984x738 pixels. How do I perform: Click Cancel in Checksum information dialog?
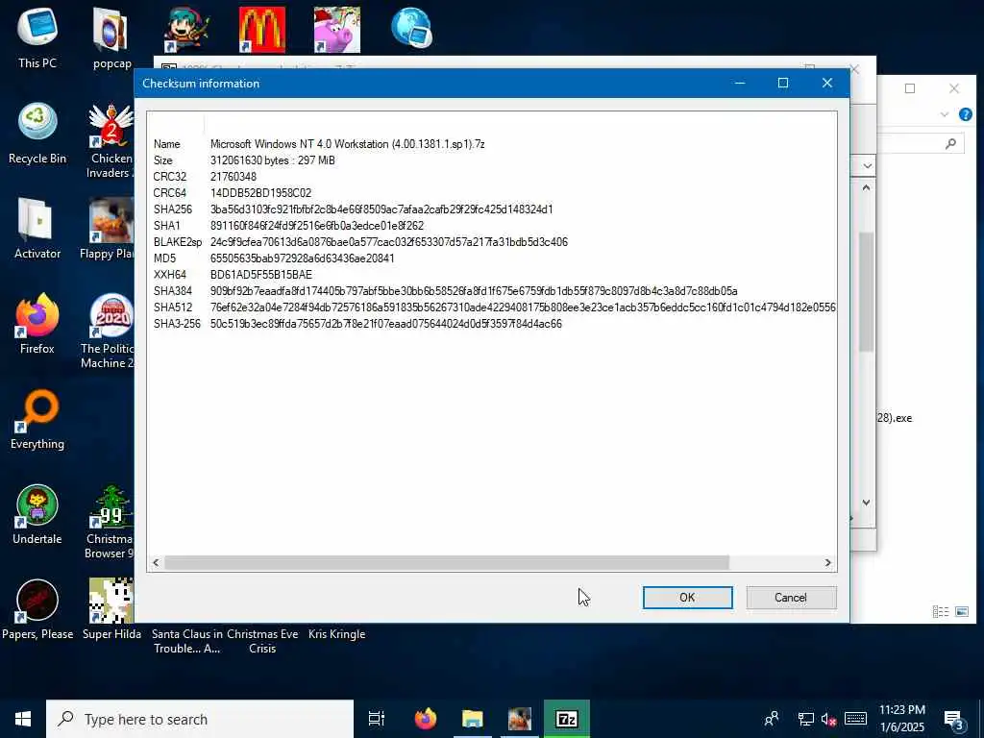[x=791, y=598]
